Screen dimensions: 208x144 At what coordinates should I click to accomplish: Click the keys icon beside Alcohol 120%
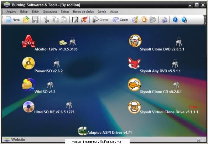(x=72, y=42)
